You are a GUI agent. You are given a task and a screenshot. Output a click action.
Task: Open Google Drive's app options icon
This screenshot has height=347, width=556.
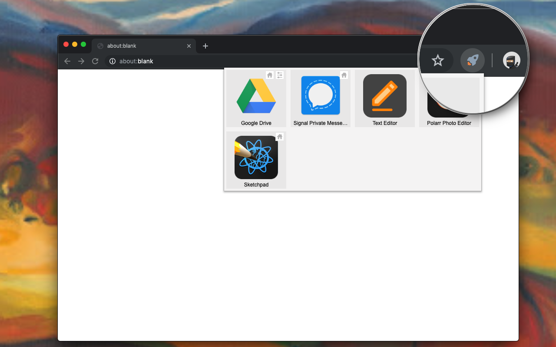pos(279,75)
